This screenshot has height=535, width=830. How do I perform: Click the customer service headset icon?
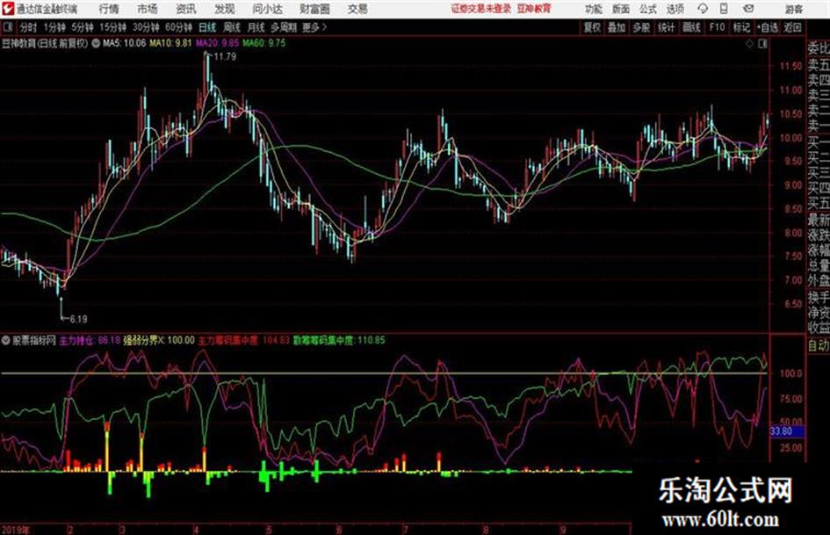703,9
